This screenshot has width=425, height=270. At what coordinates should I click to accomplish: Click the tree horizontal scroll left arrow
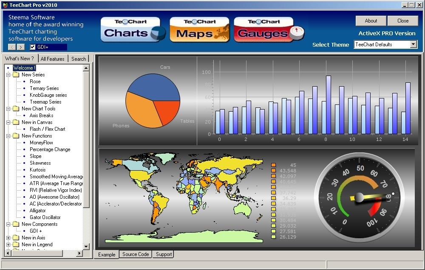click(8, 253)
